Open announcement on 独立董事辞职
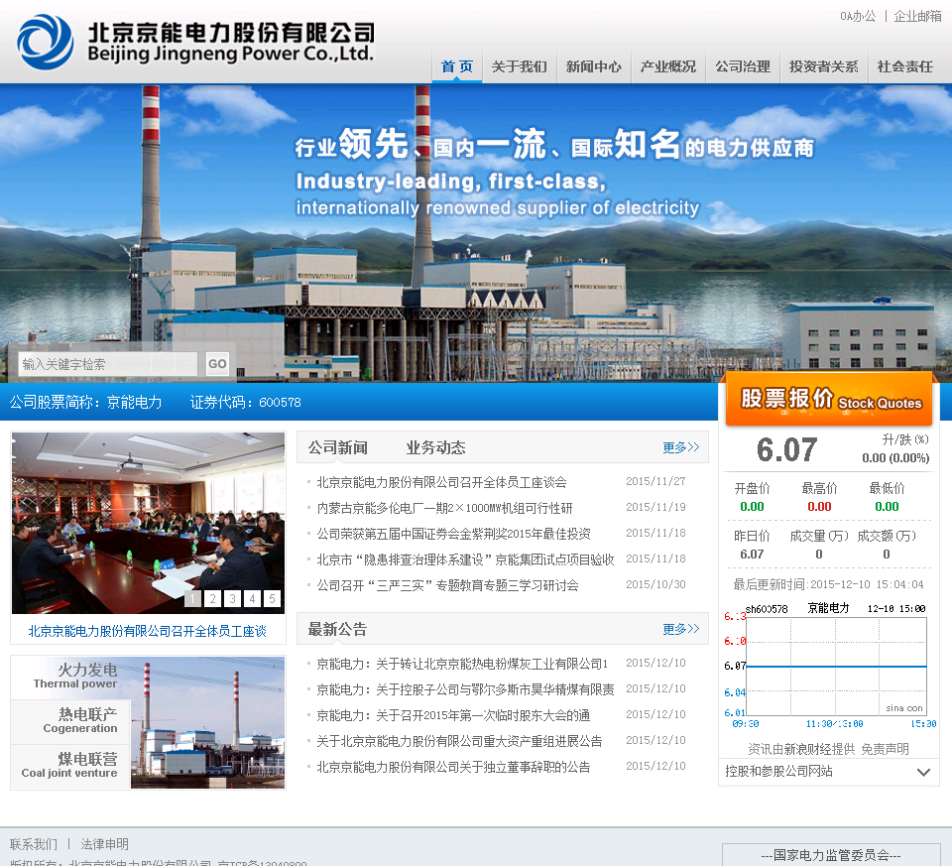 tap(453, 767)
